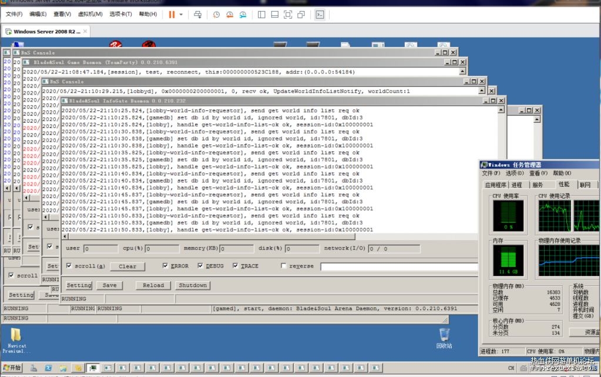Click the Reload button

(153, 285)
